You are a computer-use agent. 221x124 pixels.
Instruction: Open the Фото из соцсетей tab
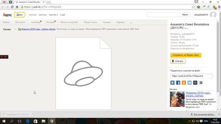(69, 22)
